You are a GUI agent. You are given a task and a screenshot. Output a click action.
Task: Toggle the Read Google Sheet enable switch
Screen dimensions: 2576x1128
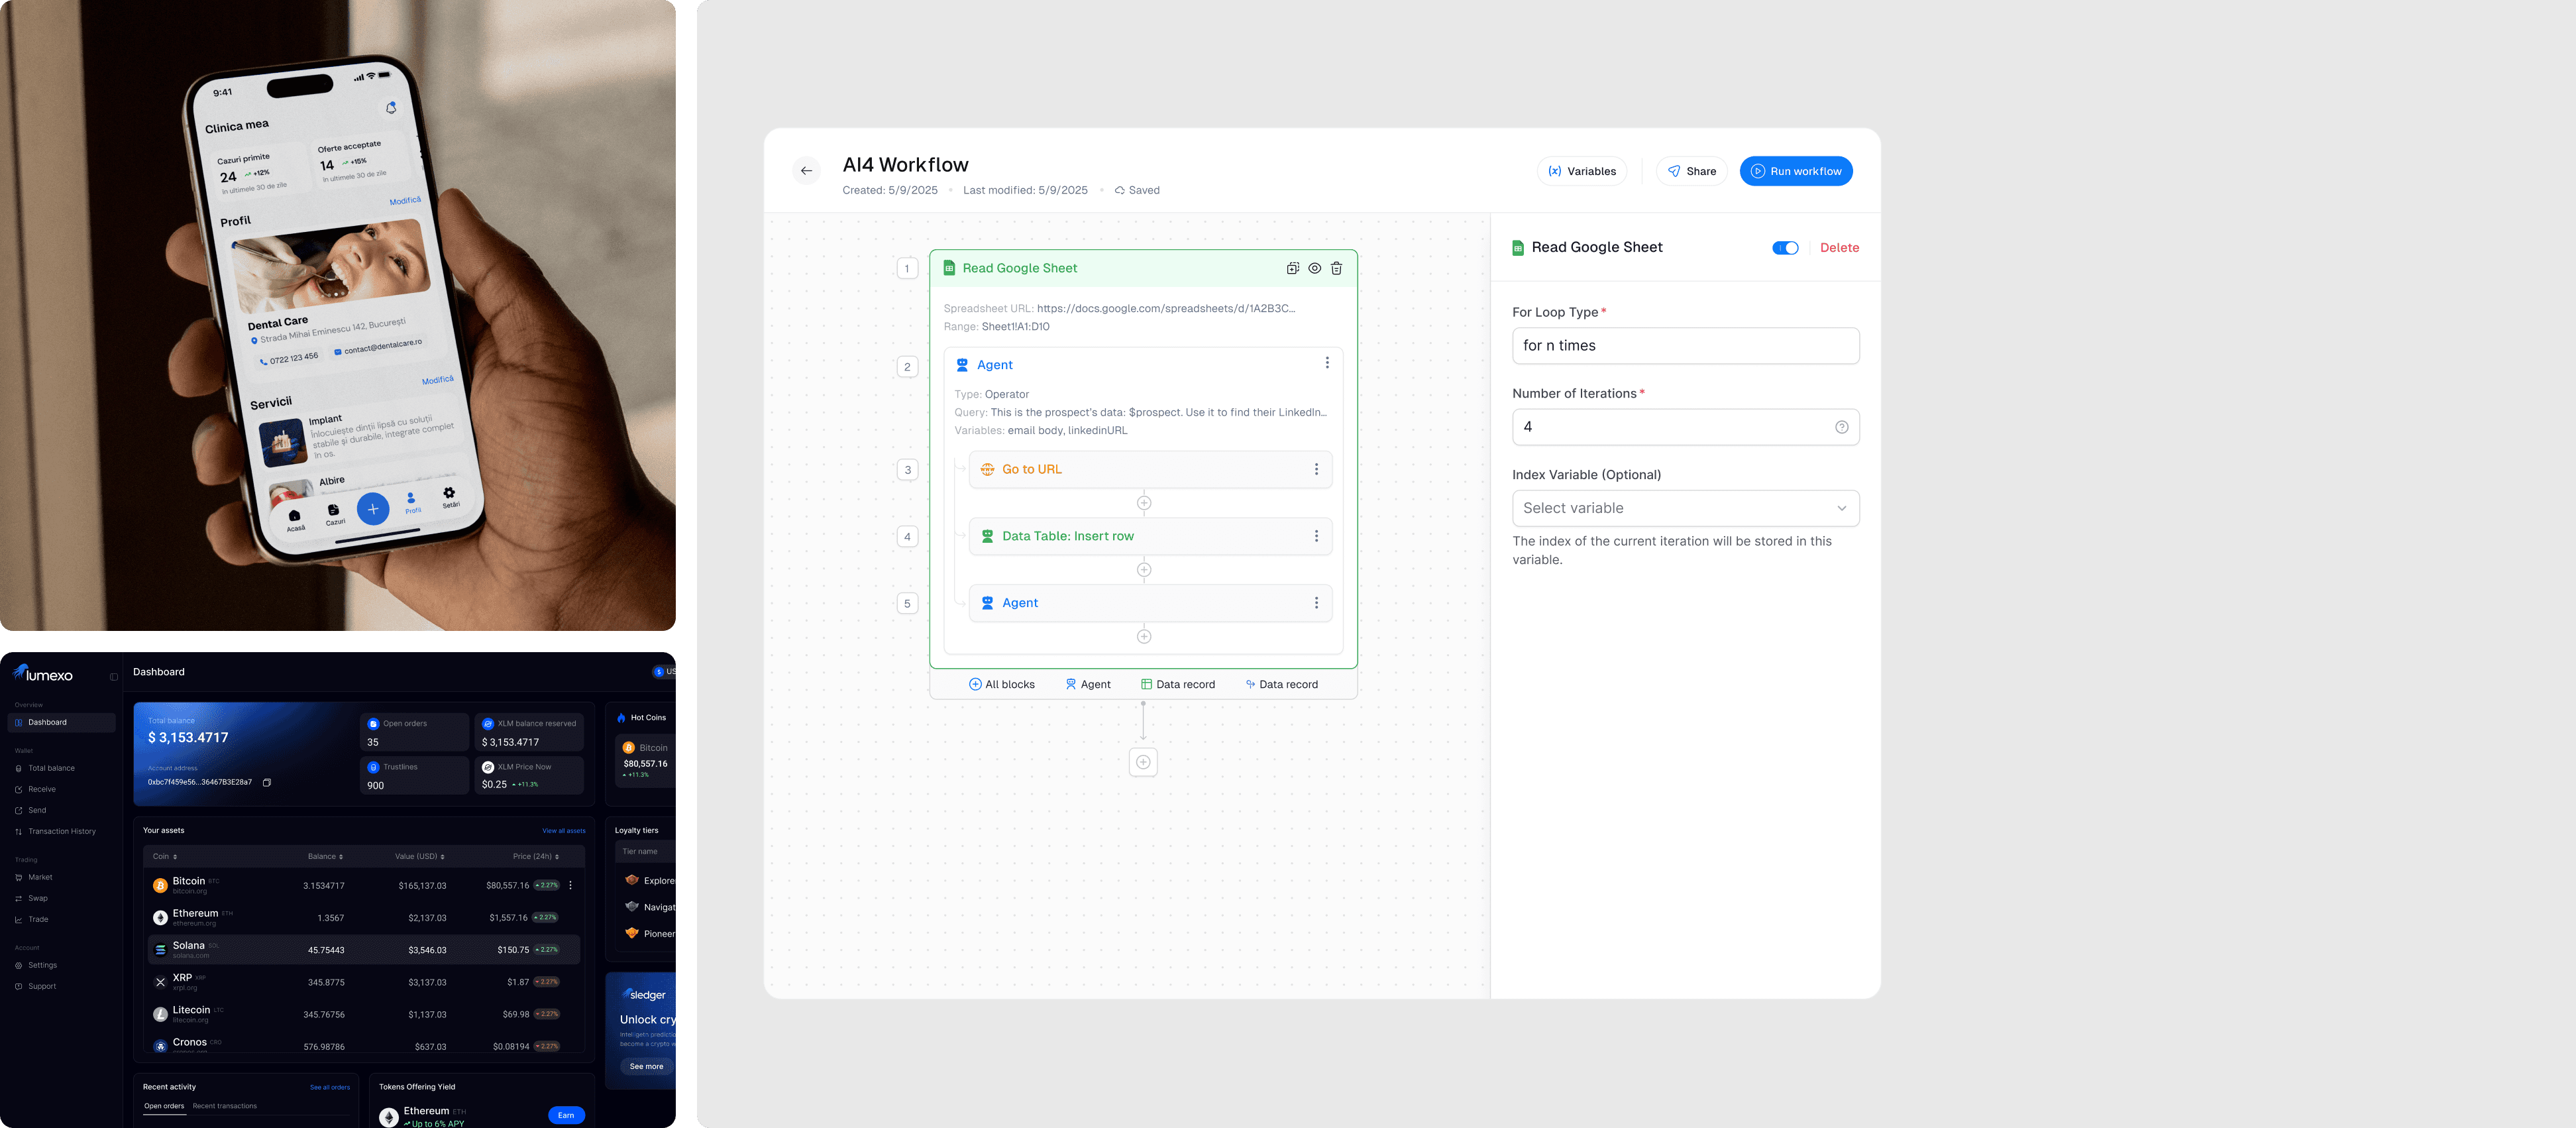pos(1785,248)
